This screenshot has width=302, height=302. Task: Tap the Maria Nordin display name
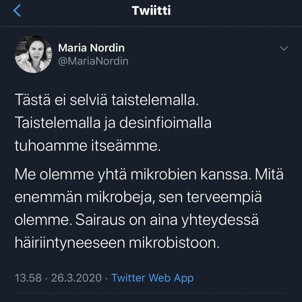(91, 47)
